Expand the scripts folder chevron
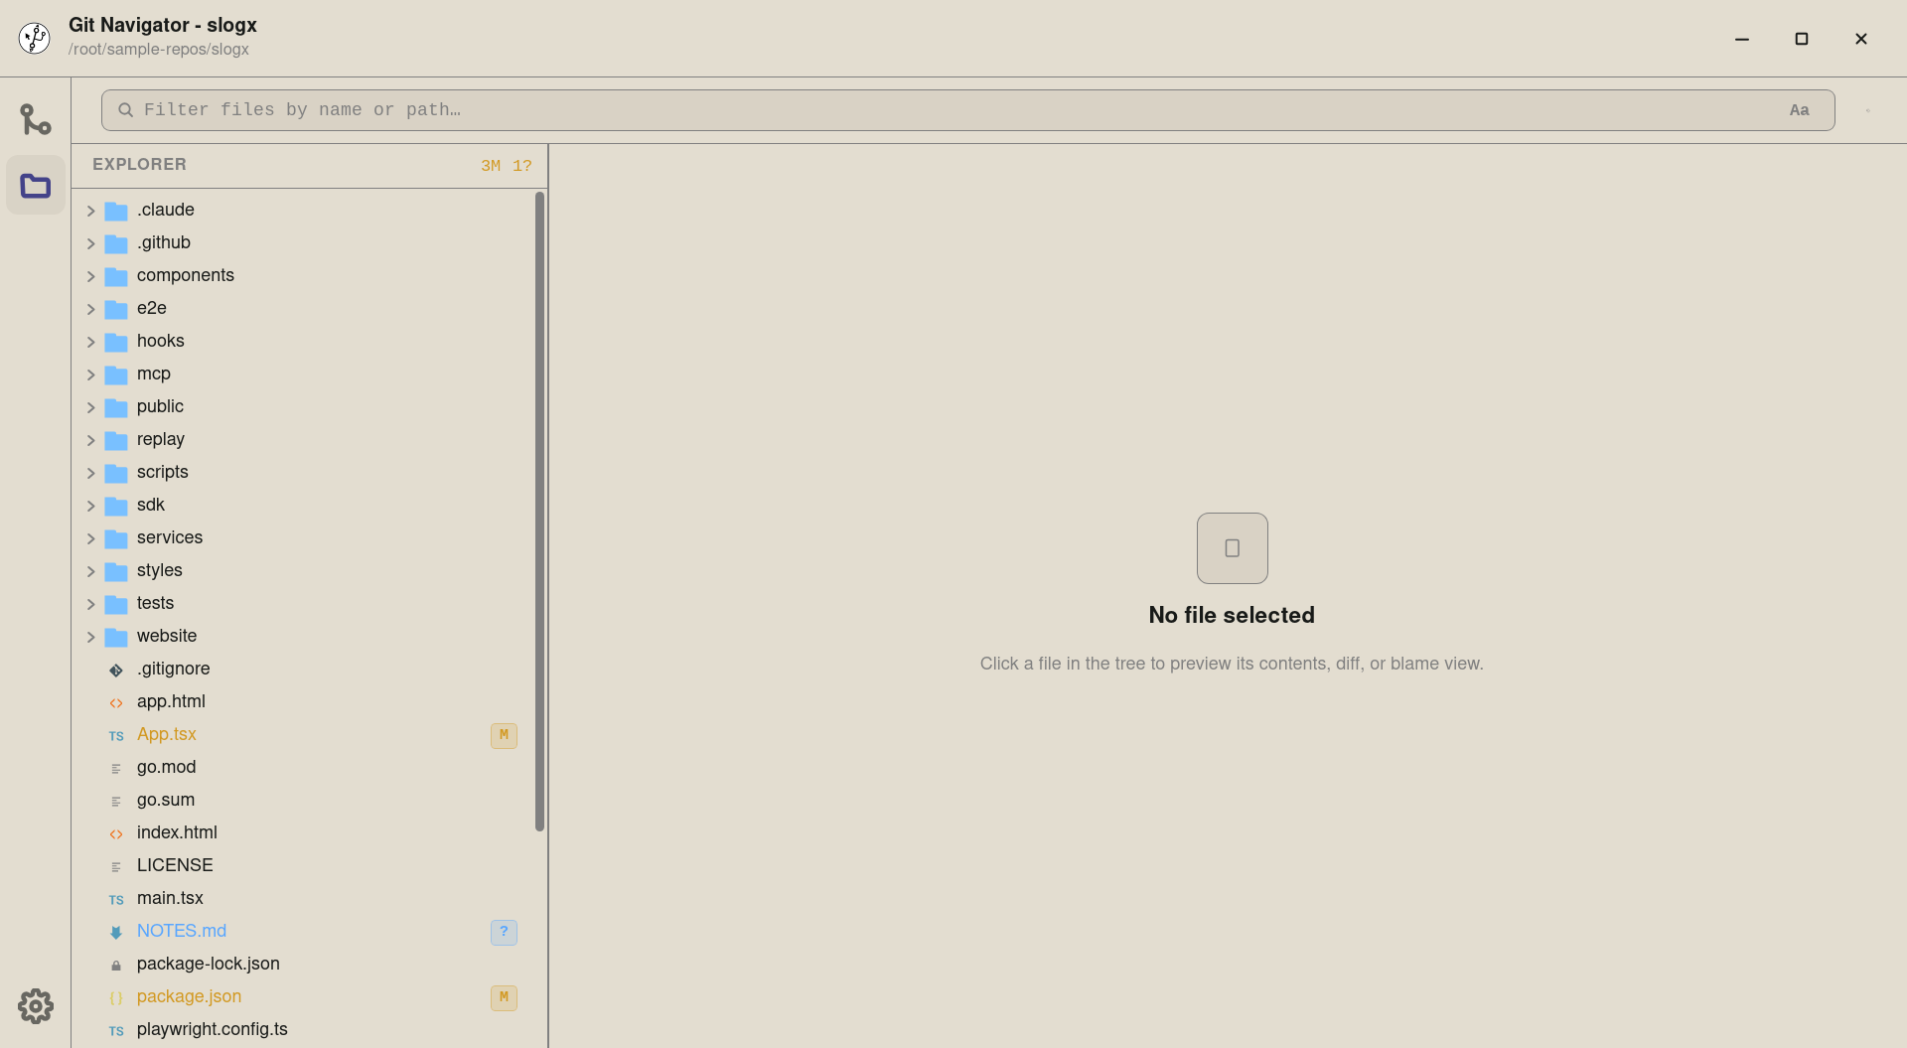The image size is (1907, 1048). point(90,473)
